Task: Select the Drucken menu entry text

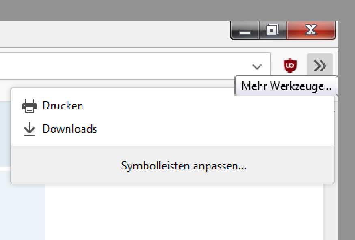Action: click(63, 106)
